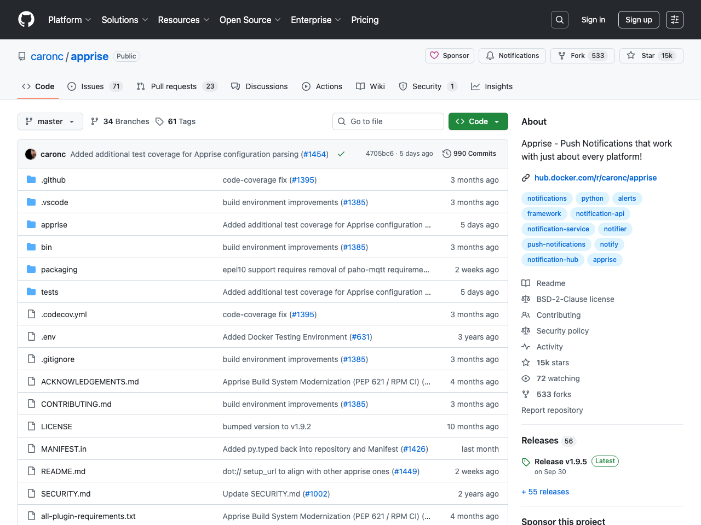Viewport: 701px width, 525px height.
Task: Click the GitHub logo in top left
Action: (x=26, y=19)
